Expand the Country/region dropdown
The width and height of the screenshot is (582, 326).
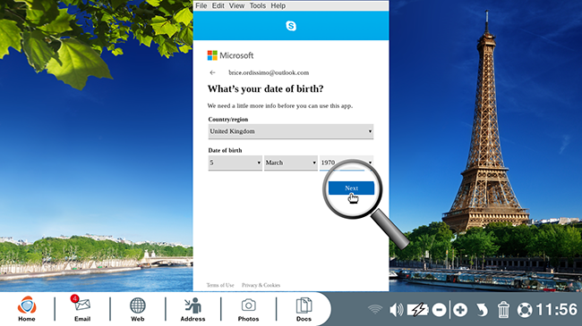click(291, 131)
